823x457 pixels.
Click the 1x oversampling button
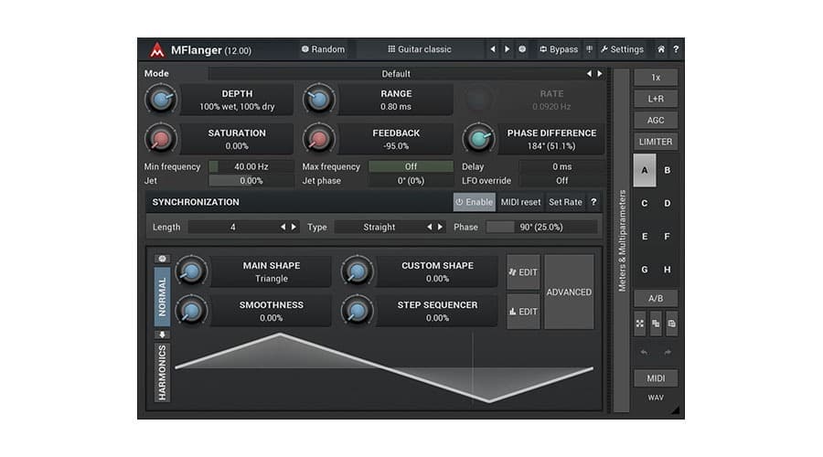click(656, 77)
